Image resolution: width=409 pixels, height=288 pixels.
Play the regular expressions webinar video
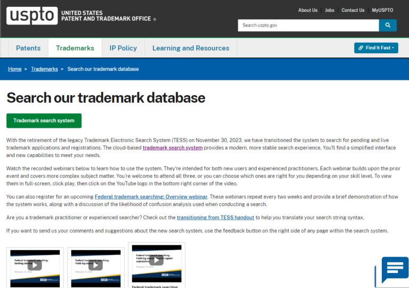coord(156,260)
